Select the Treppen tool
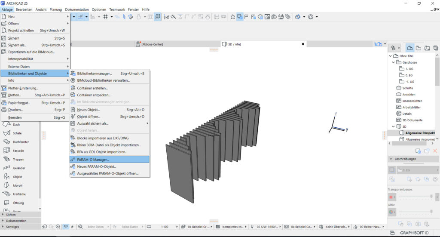Viewport: 440px width, 237px height. point(20,159)
